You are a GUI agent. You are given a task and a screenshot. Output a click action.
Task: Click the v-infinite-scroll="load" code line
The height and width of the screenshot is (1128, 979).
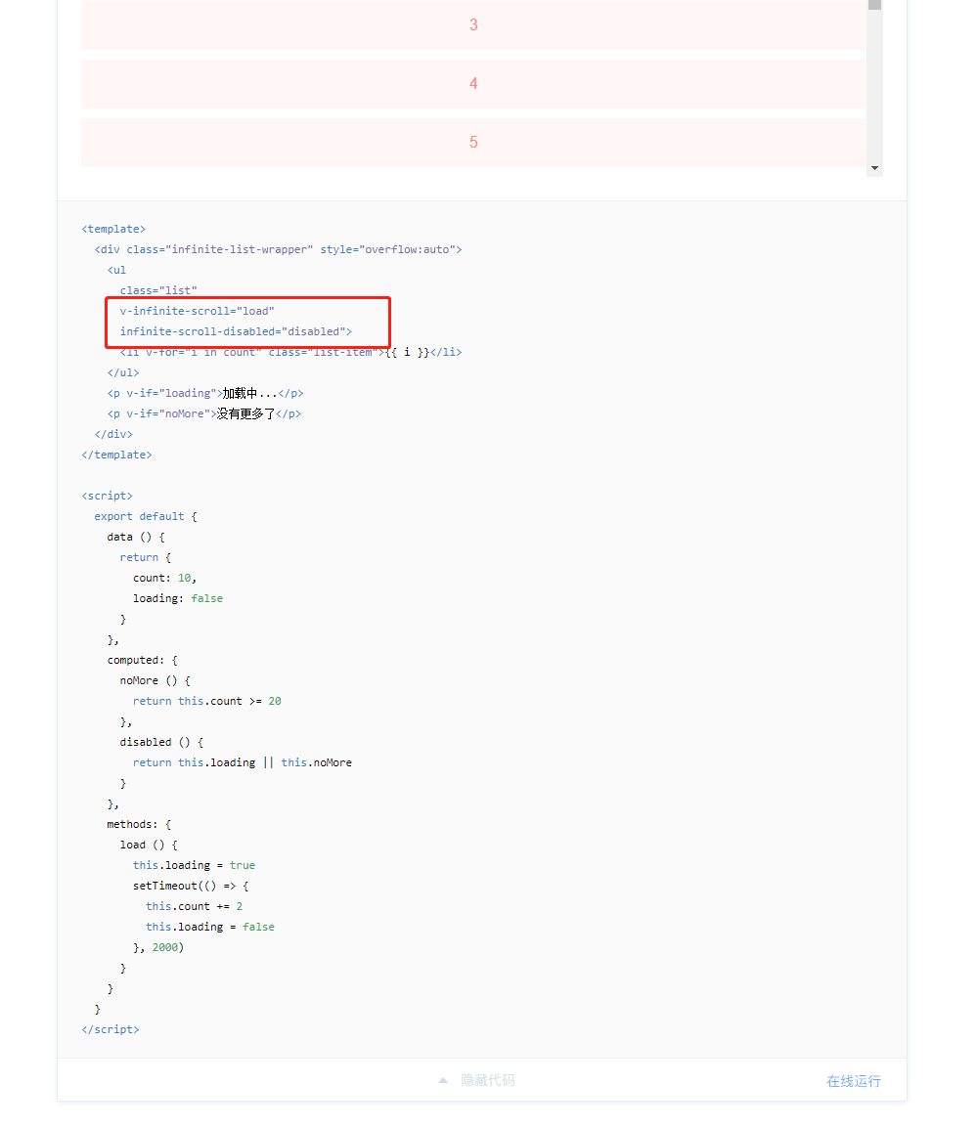(198, 311)
